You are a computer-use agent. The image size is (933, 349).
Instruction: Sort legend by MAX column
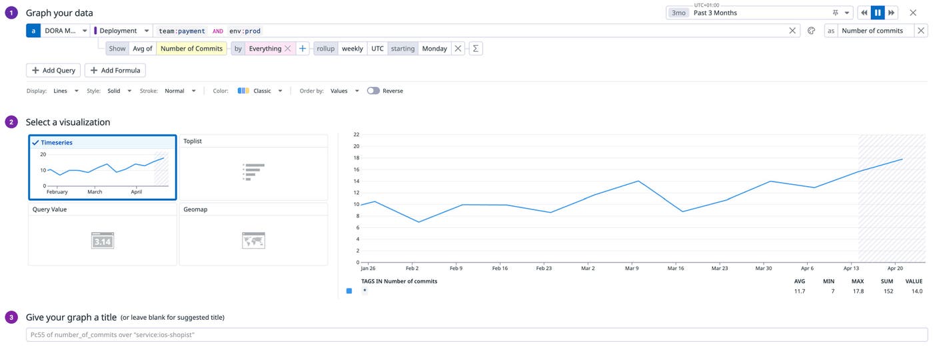click(858, 281)
